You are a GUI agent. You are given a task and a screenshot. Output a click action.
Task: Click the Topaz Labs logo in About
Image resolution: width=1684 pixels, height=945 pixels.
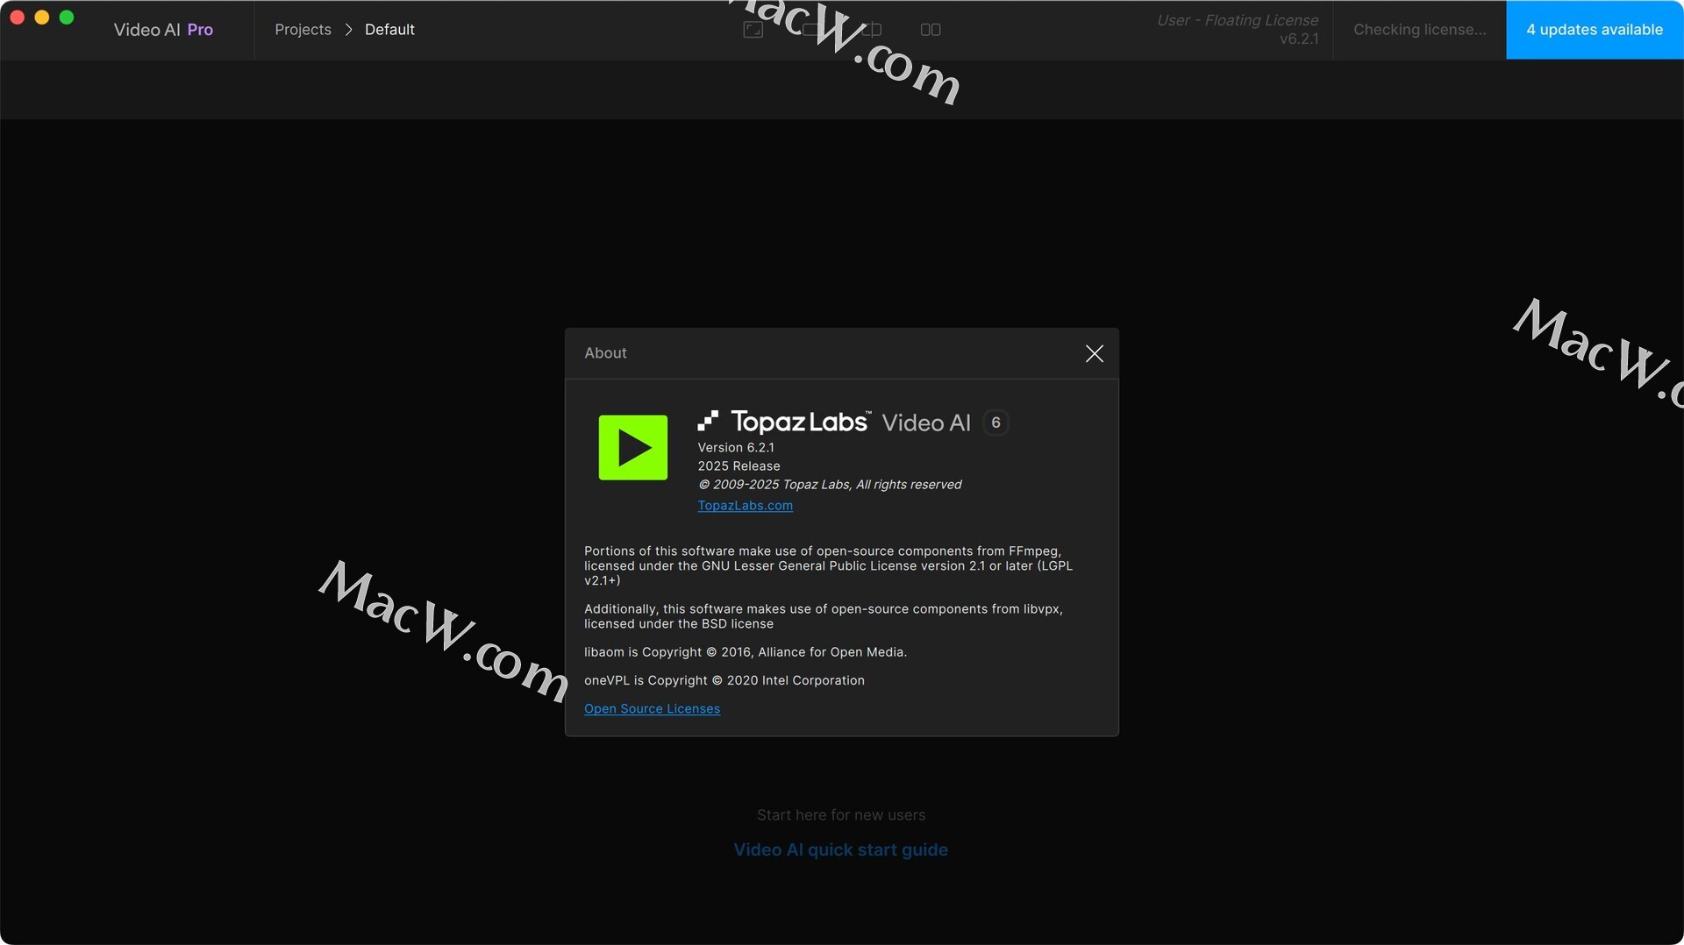(784, 422)
